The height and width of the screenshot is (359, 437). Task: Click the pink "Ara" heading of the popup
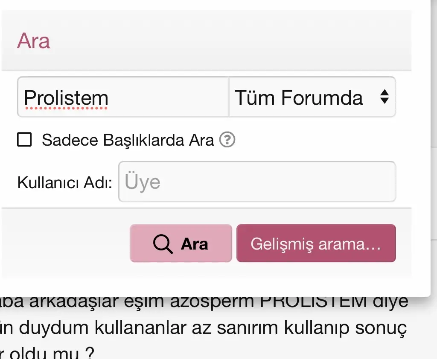coord(33,41)
